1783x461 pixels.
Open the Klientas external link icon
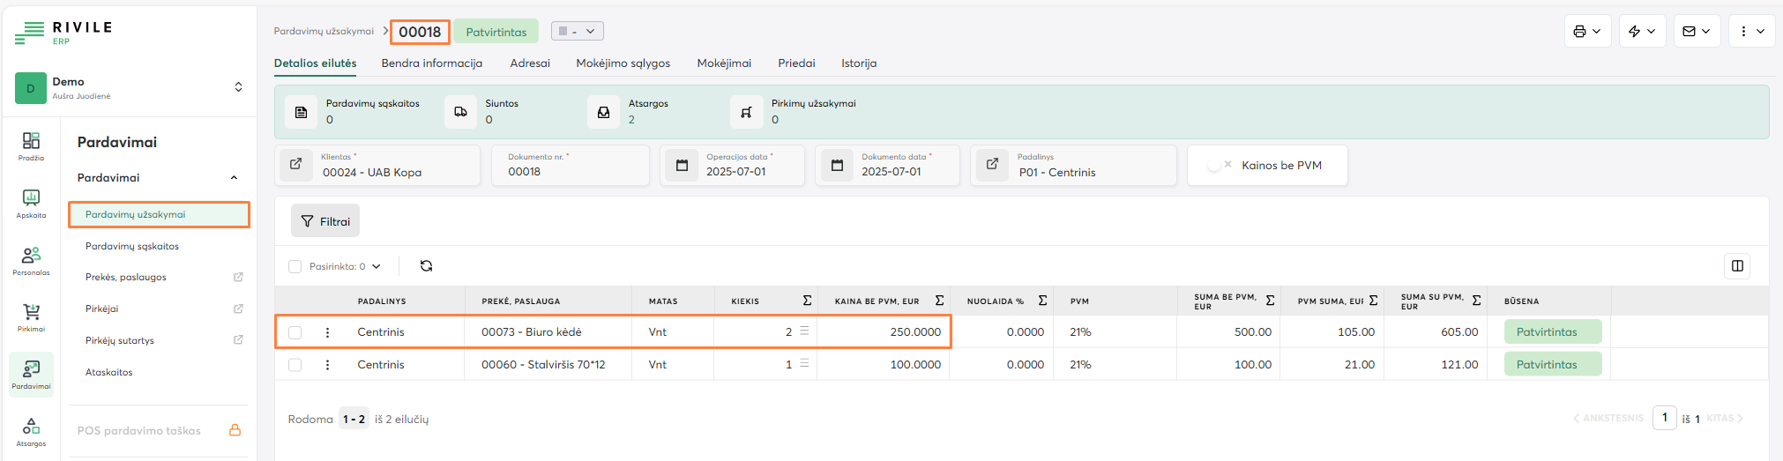click(x=296, y=165)
